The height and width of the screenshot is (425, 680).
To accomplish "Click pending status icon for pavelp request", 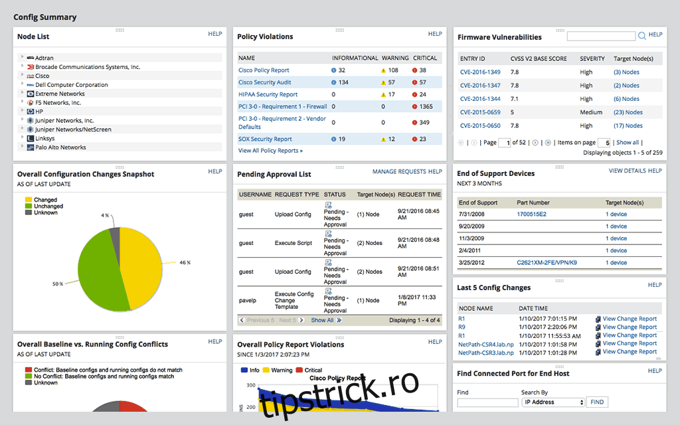I will coord(328,291).
